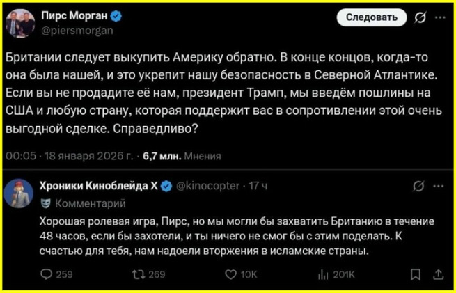Open the 6,7 млн. Мнения views count
The height and width of the screenshot is (293, 456).
pos(181,157)
